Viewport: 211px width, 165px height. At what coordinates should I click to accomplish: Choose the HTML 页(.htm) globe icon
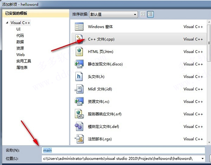click(79, 52)
